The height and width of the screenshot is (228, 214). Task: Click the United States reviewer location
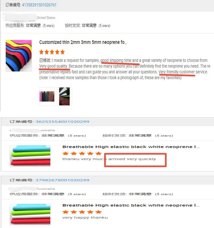(x=46, y=18)
